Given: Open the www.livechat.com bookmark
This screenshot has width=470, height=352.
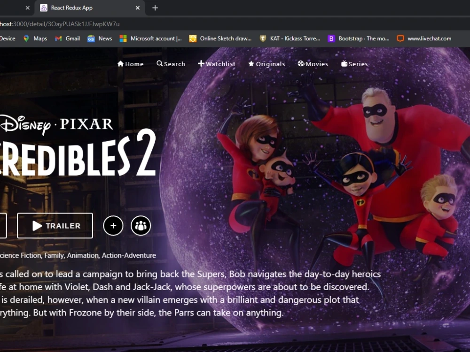Looking at the screenshot, I should click(424, 38).
